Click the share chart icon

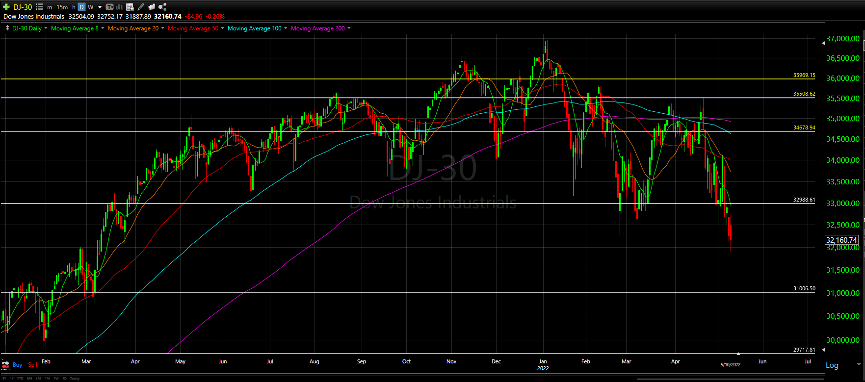[162, 7]
